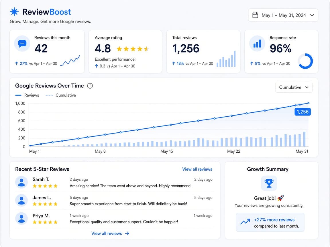Viewport: 330px width, 247px height.
Task: Click the 42 reviews this month value
Action: coord(41,49)
